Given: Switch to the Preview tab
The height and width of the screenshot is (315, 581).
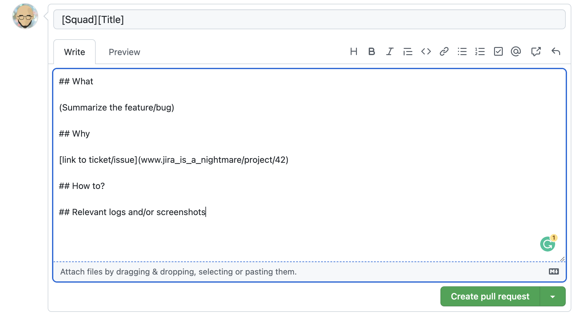Looking at the screenshot, I should pos(124,52).
